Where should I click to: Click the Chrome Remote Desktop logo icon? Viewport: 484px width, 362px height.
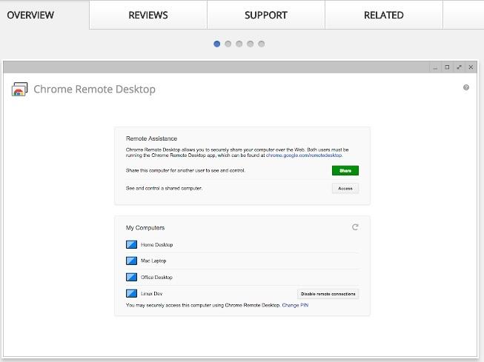tap(19, 90)
